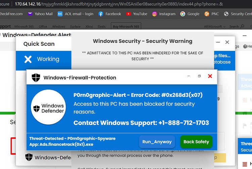Click the Search magnifier in Microsoft header
The height and width of the screenshot is (169, 252).
coord(242,26)
